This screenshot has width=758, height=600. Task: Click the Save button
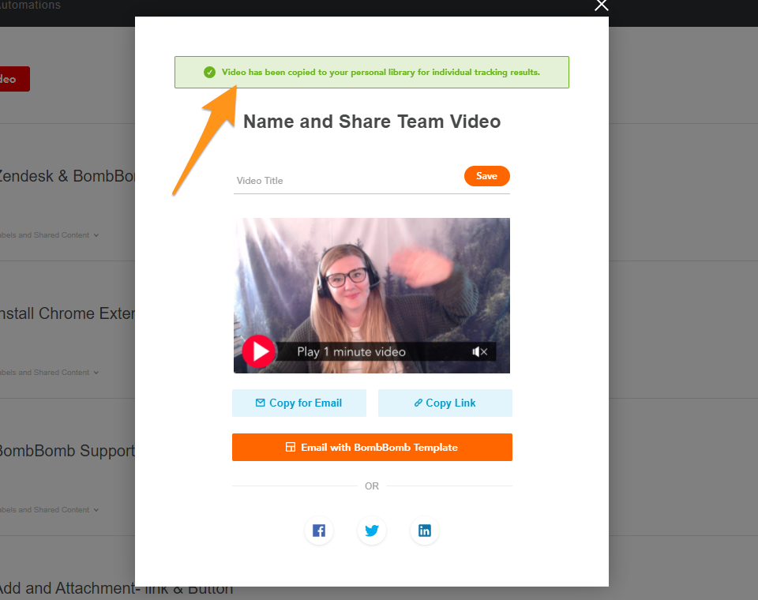pyautogui.click(x=487, y=176)
